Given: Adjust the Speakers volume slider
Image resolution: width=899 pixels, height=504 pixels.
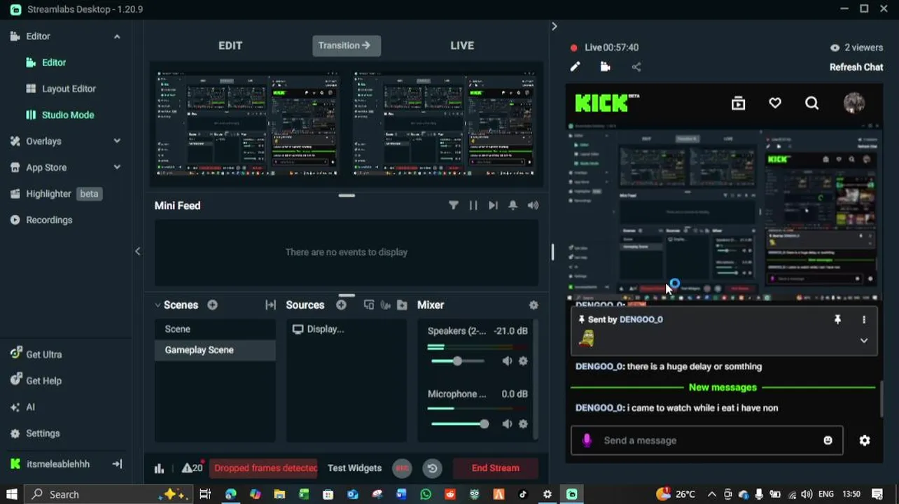Looking at the screenshot, I should (x=457, y=360).
